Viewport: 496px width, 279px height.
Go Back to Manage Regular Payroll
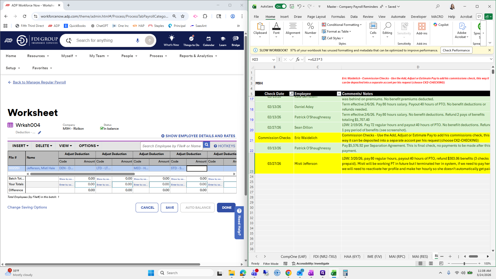[x=39, y=82]
